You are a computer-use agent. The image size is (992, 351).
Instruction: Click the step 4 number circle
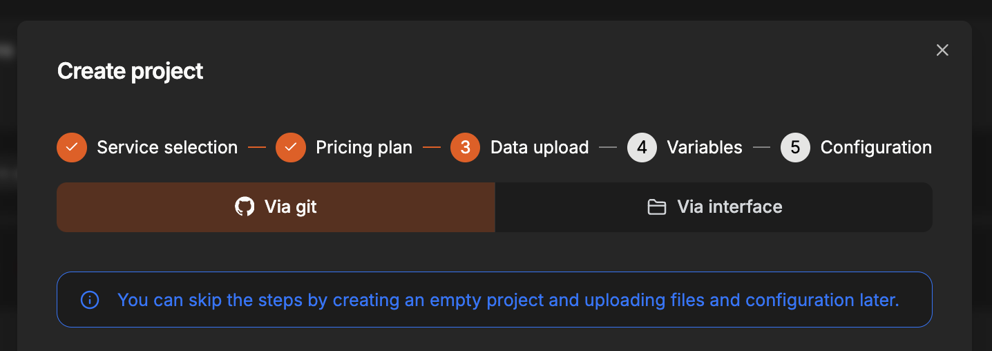642,147
